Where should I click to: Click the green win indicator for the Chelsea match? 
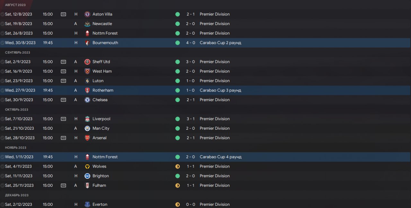click(x=178, y=100)
